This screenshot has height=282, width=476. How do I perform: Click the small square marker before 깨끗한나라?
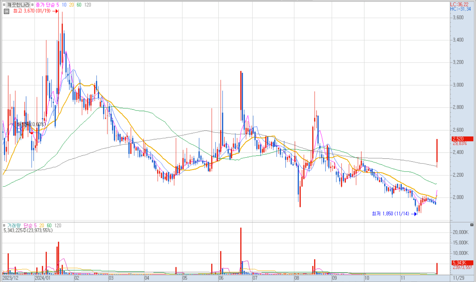coord(4,5)
